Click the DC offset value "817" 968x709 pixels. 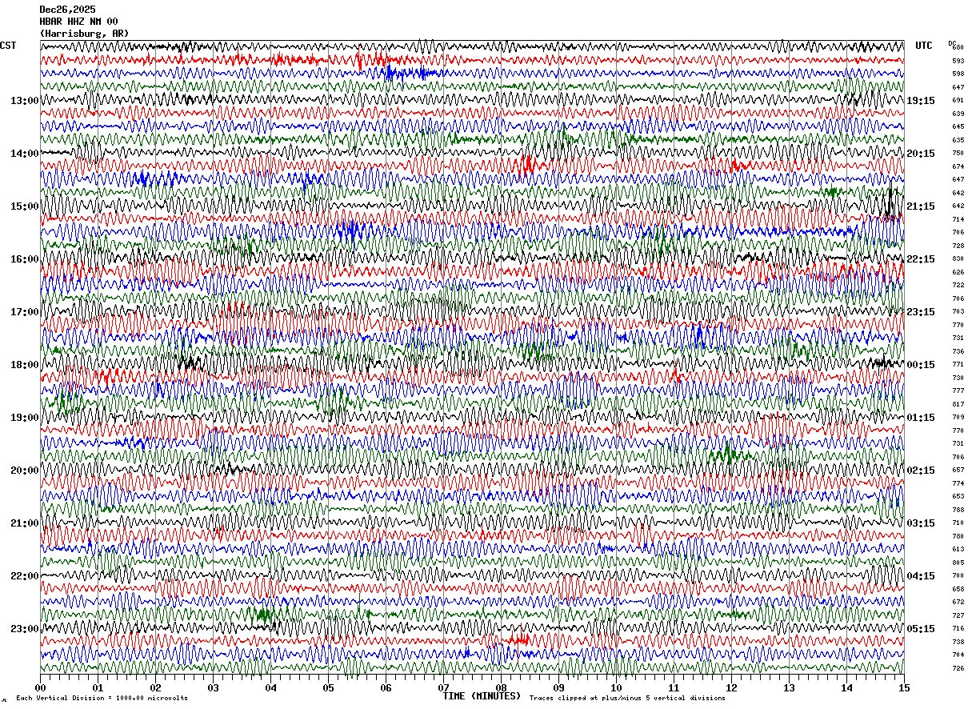pyautogui.click(x=958, y=404)
